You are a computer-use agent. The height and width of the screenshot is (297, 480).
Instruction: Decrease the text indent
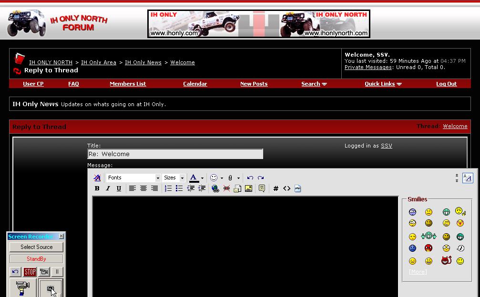point(191,188)
